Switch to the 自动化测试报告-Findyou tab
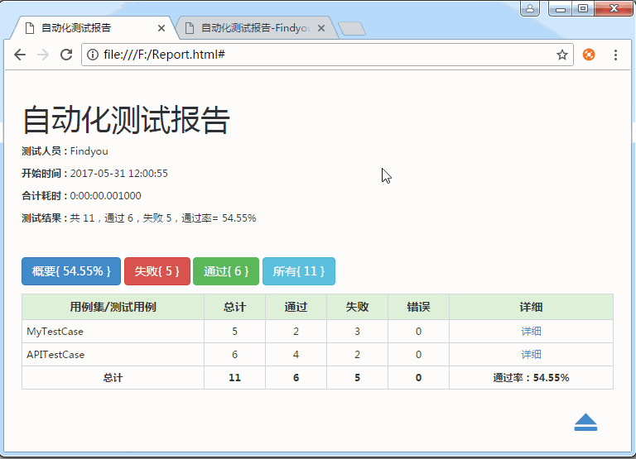The image size is (636, 459). pyautogui.click(x=255, y=28)
